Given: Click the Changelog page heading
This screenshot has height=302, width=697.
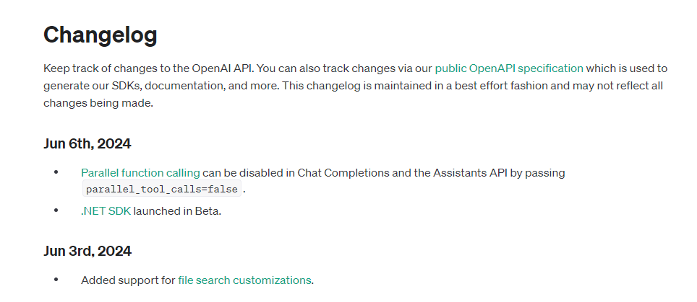Looking at the screenshot, I should [101, 35].
